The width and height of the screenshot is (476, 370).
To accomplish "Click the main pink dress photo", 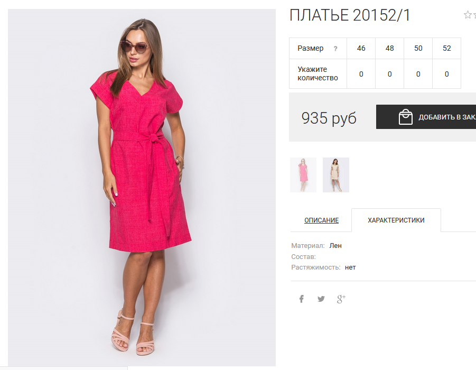I will 142,188.
